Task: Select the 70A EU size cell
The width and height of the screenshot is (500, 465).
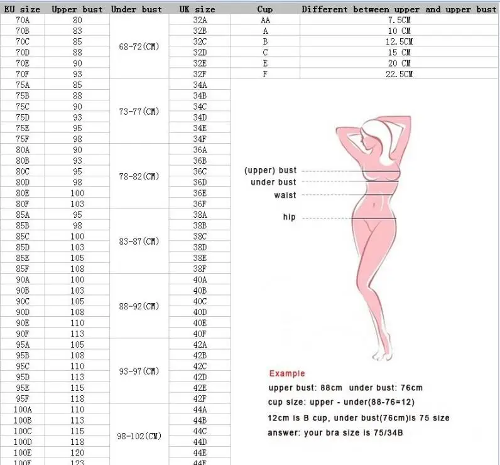Action: pos(23,20)
